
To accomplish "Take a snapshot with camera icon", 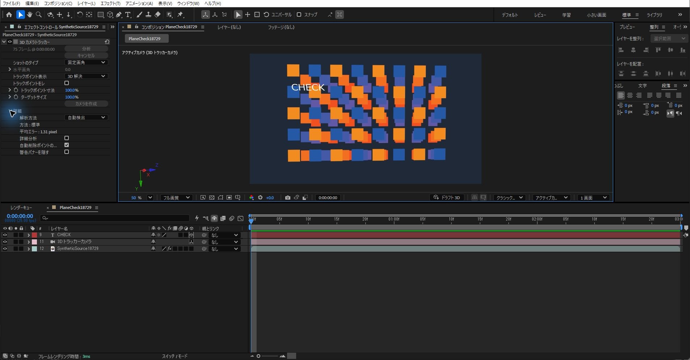I will [x=287, y=197].
